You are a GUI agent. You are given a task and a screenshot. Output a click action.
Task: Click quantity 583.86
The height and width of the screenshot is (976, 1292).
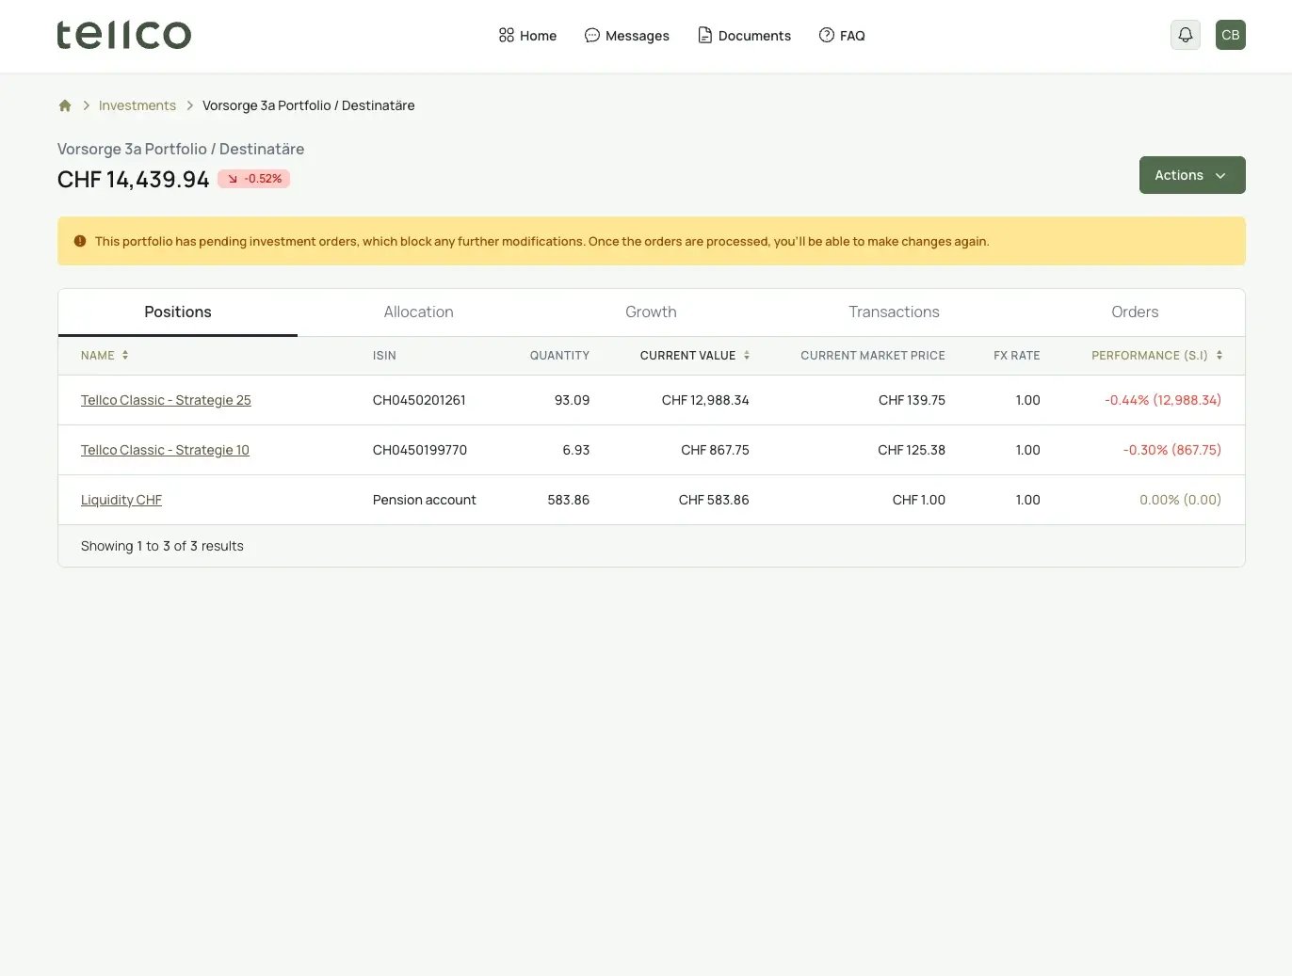point(569,500)
